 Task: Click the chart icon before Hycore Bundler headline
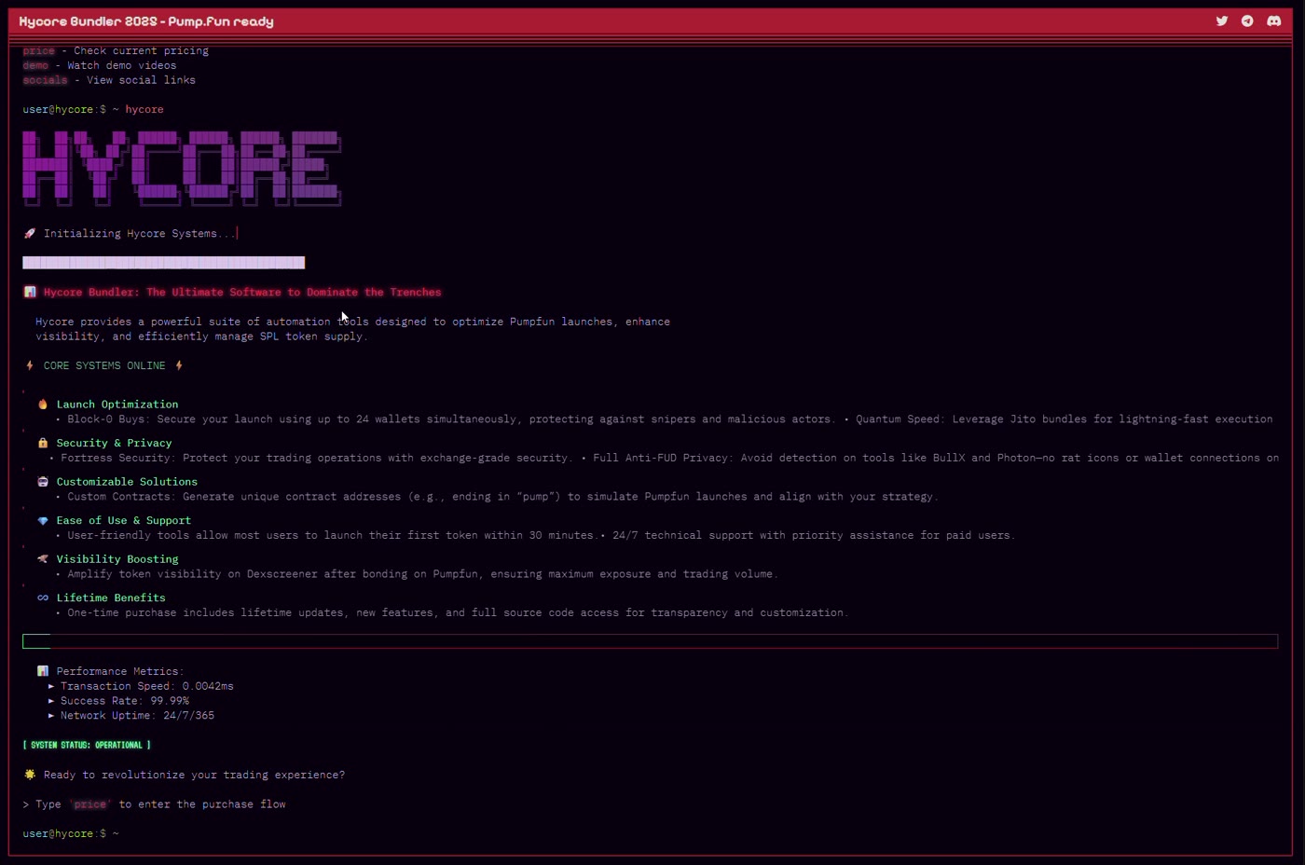tap(30, 292)
